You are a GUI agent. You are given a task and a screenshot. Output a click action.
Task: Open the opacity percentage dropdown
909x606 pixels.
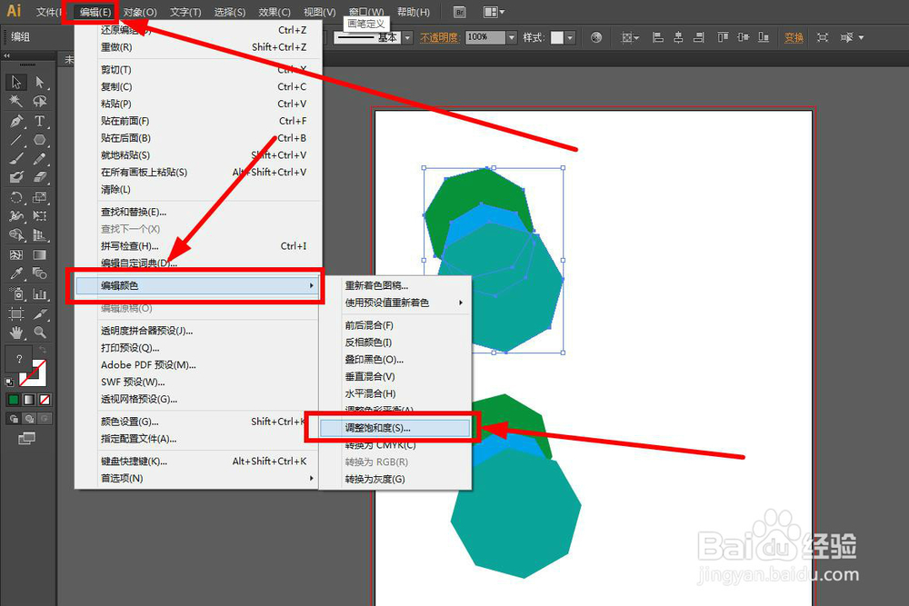[x=511, y=37]
